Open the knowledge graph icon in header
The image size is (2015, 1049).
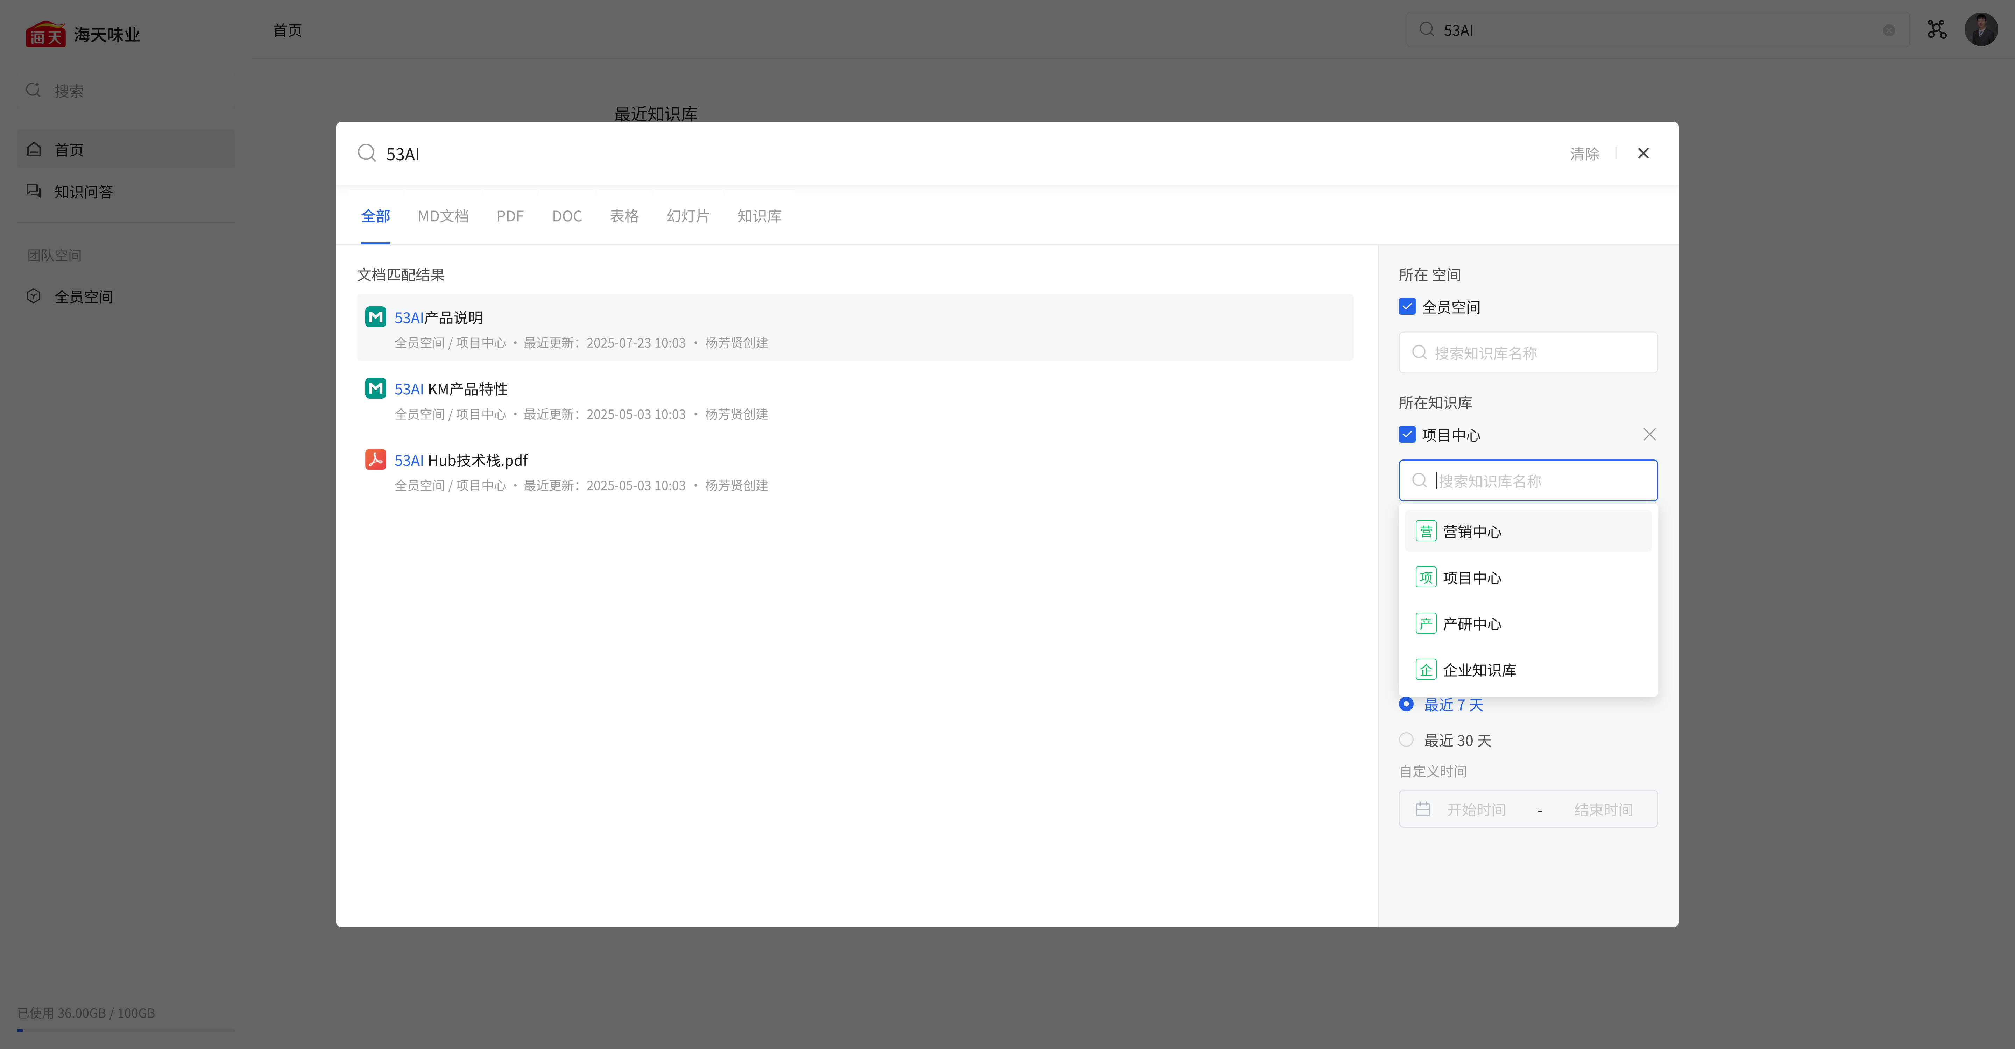click(x=1937, y=30)
